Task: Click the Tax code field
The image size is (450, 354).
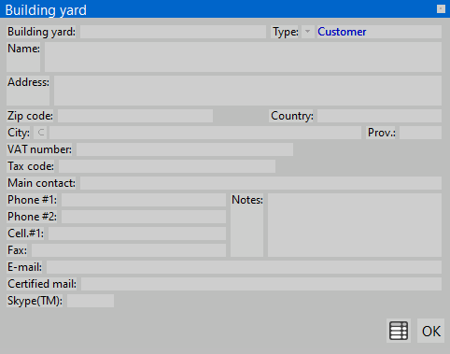Action: coord(167,166)
